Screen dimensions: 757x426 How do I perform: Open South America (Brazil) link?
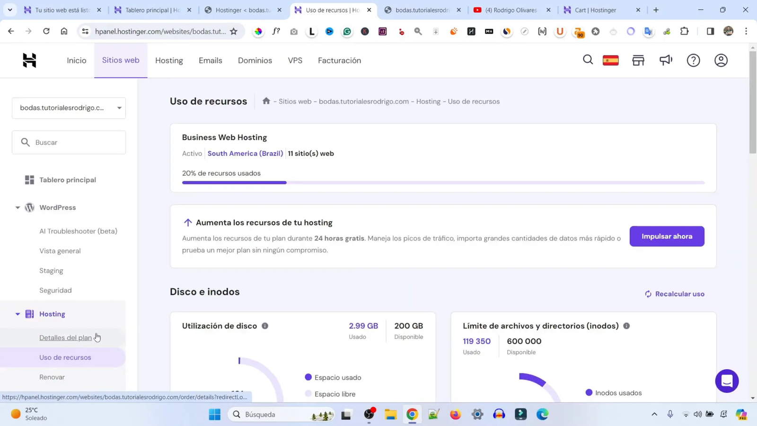245,153
